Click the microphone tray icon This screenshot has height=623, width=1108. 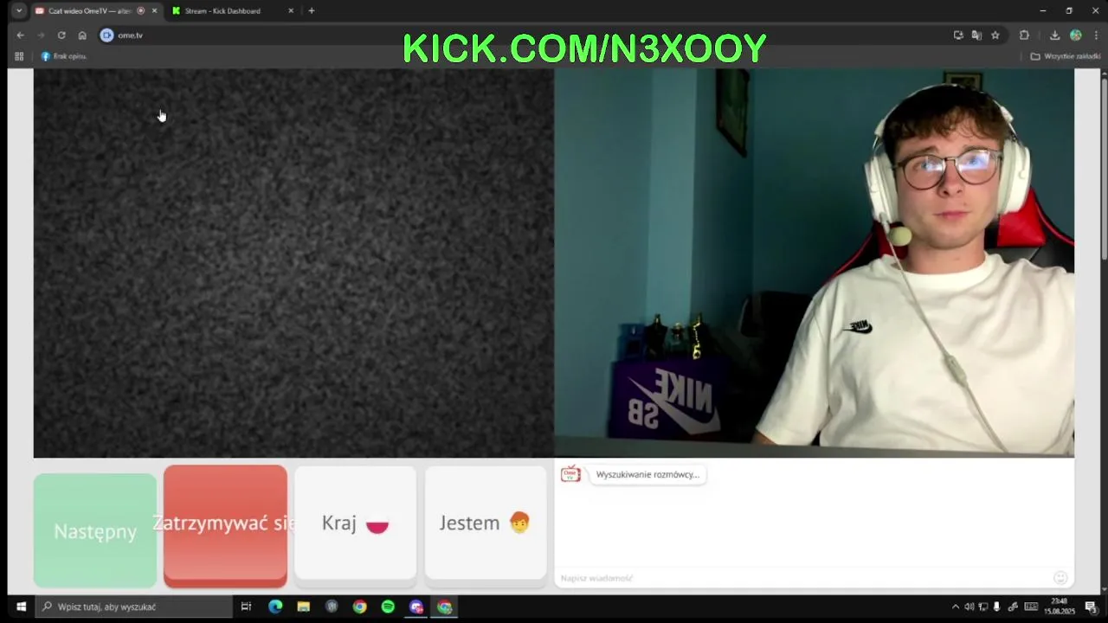pos(996,607)
